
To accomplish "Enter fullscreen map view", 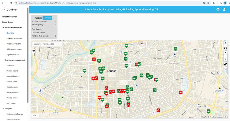I will point(225,48).
